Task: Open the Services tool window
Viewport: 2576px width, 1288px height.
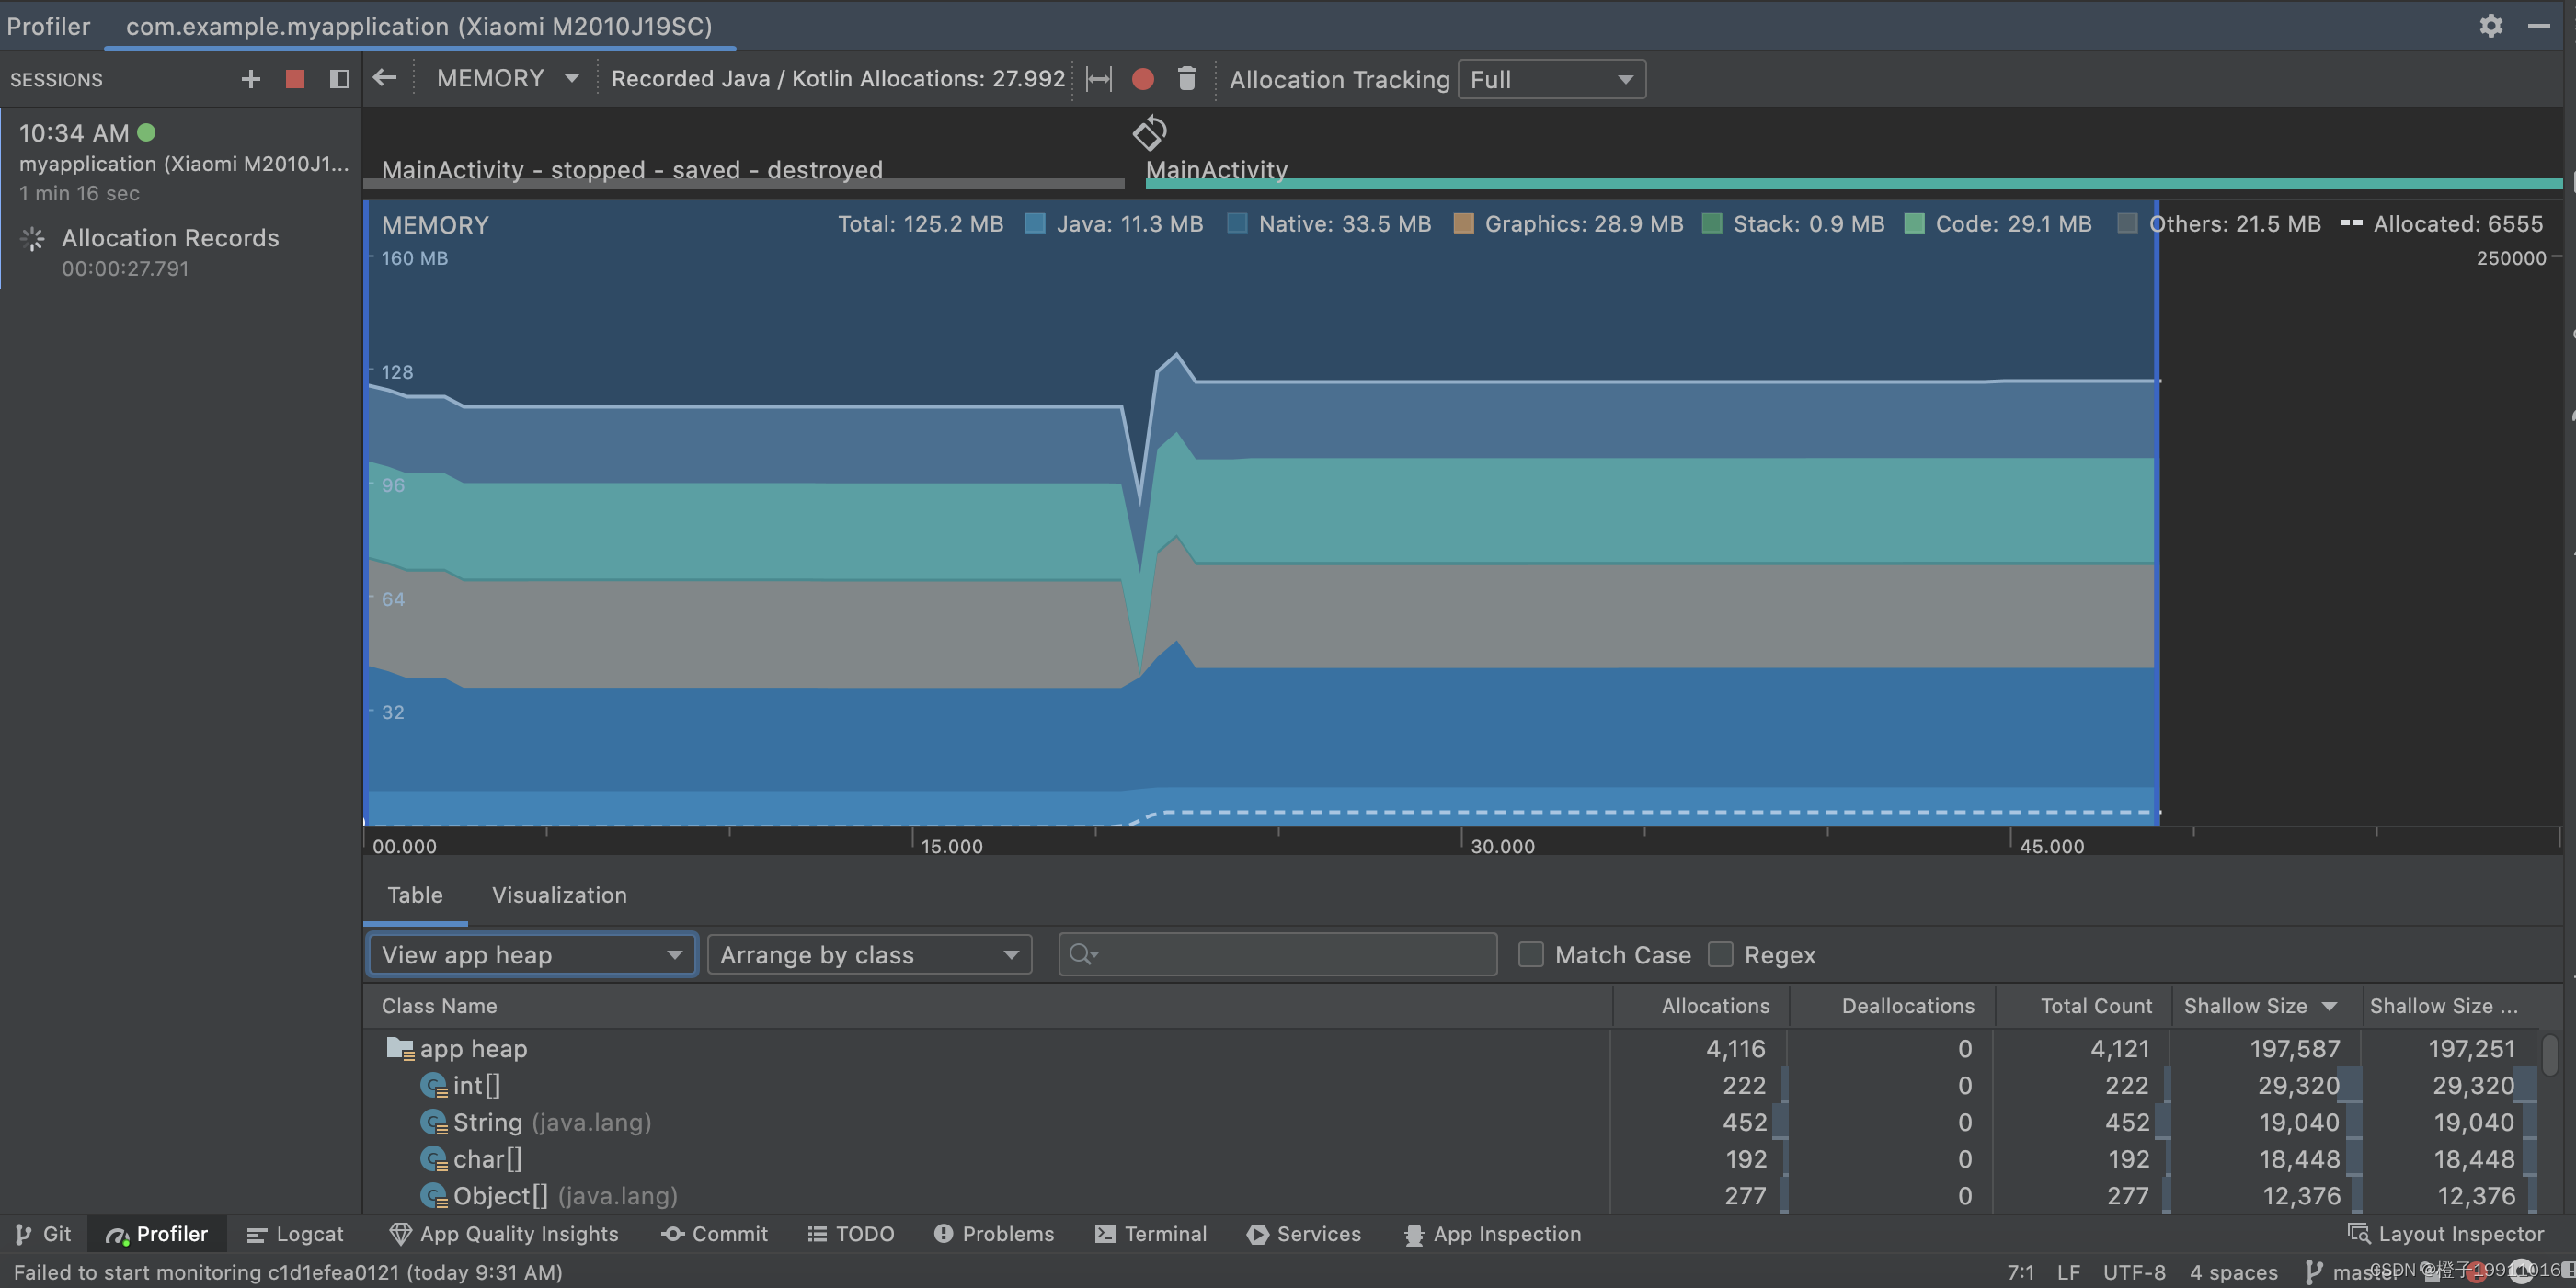Action: (x=1304, y=1233)
